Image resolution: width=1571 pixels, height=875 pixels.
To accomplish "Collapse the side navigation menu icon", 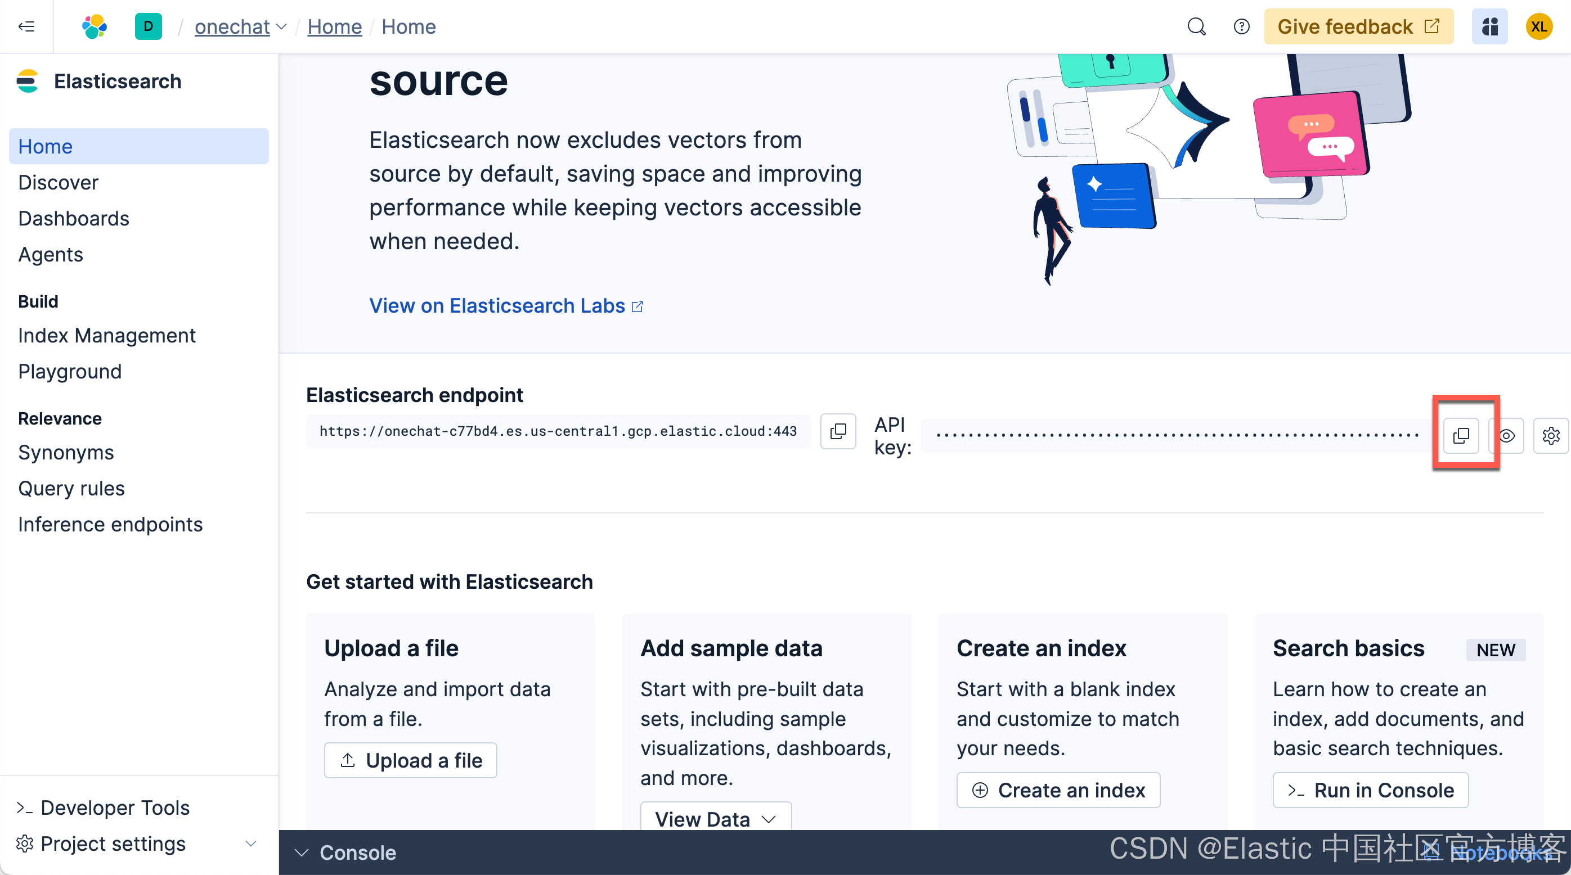I will (26, 26).
